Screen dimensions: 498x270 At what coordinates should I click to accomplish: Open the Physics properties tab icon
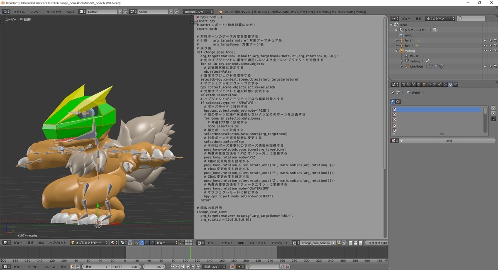pos(455,84)
